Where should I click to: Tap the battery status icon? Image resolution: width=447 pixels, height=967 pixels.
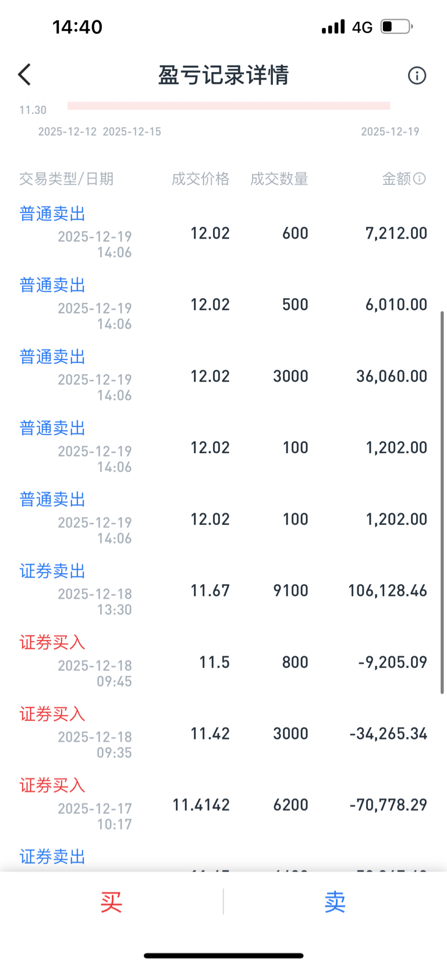pyautogui.click(x=396, y=27)
